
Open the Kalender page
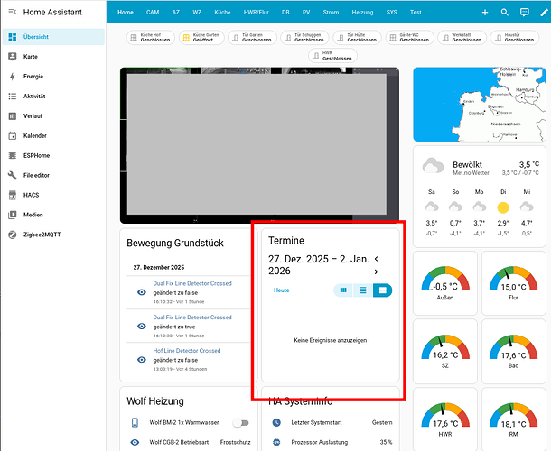pos(53,135)
